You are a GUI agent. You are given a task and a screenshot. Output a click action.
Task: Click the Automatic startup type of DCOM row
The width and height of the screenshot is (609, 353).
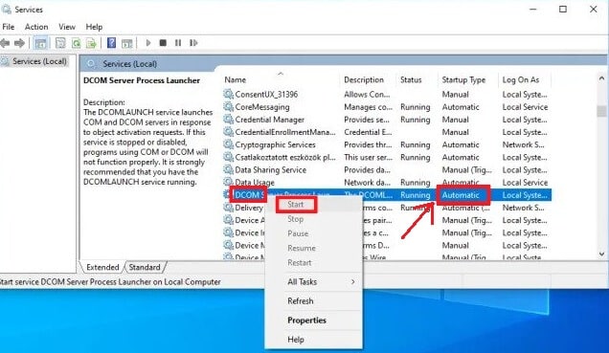click(461, 195)
